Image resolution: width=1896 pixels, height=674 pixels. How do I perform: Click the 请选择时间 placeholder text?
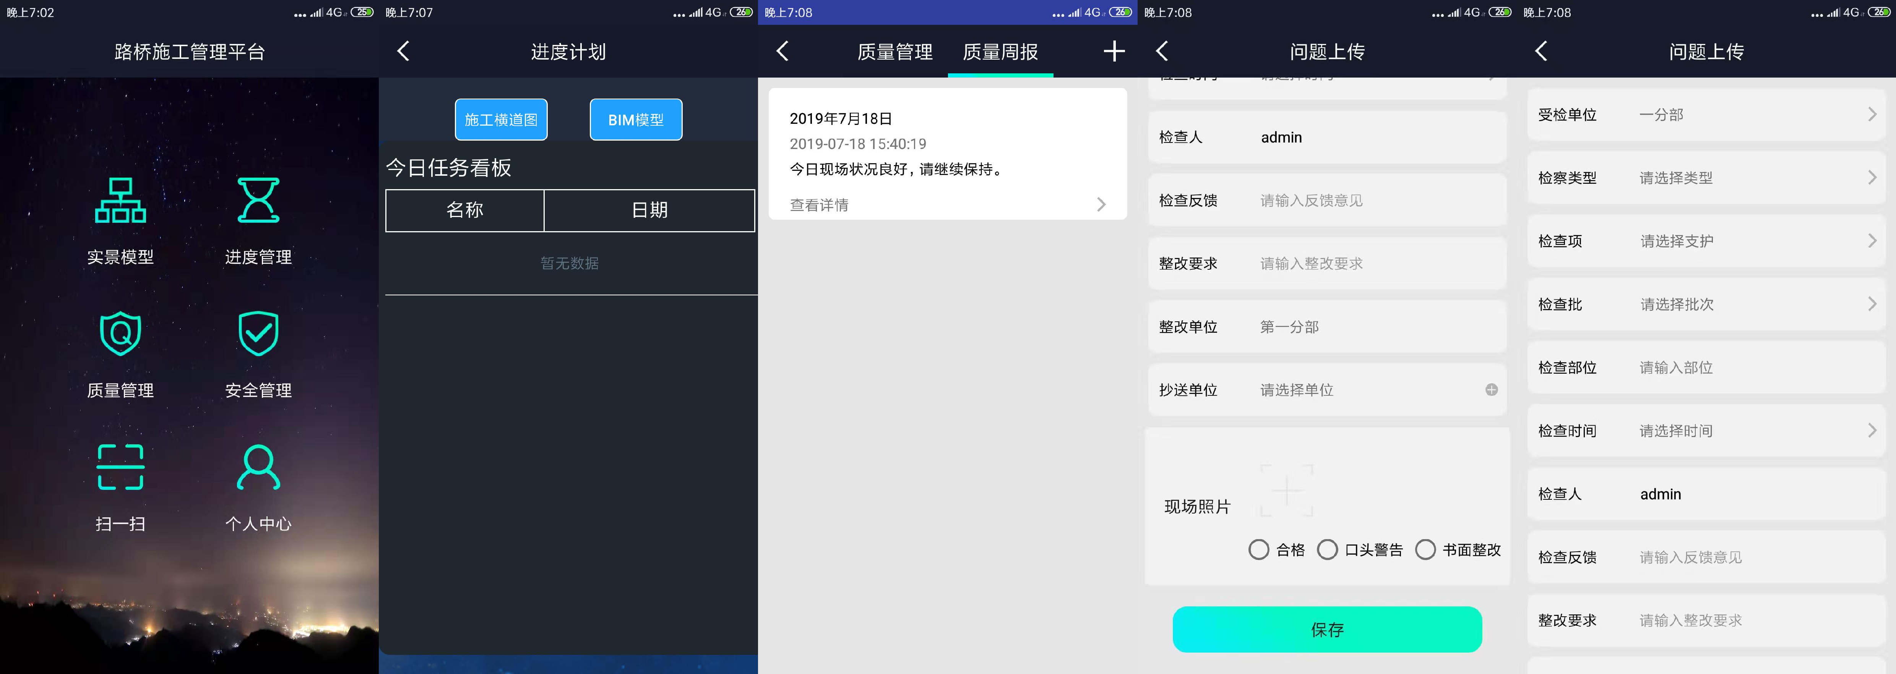[1676, 431]
